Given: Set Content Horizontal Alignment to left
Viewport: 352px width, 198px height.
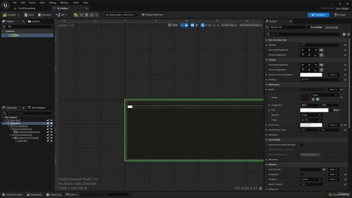Looking at the screenshot, I should coord(302,65).
